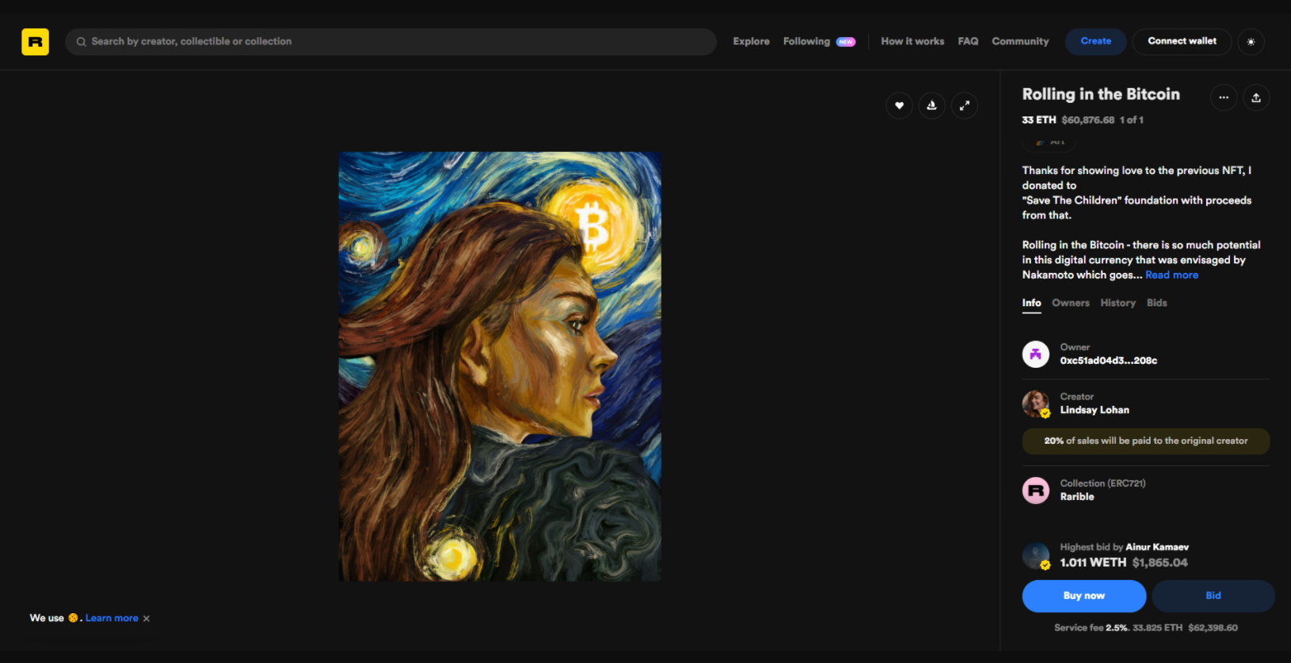Click Connect wallet

[1182, 41]
